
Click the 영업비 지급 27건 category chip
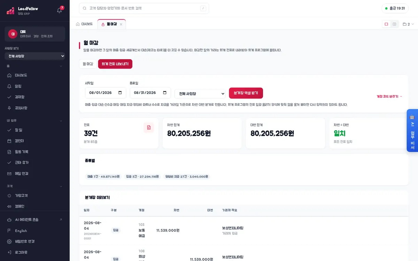tap(187, 177)
